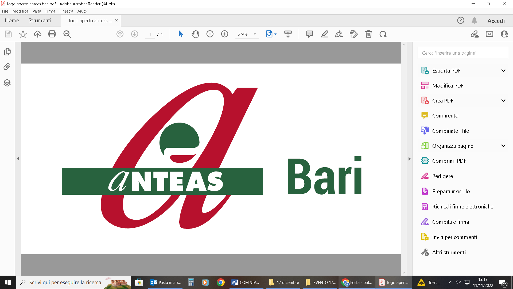Invite people to share file
This screenshot has height=289, width=513.
[x=504, y=34]
